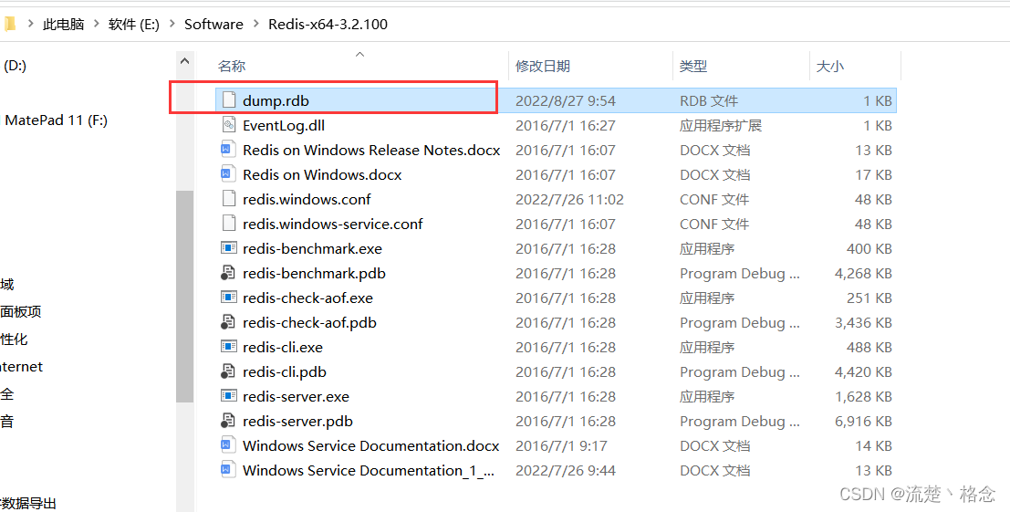The width and height of the screenshot is (1010, 512).
Task: Click the redis-check-aof.pdb file icon
Action: pos(228,322)
